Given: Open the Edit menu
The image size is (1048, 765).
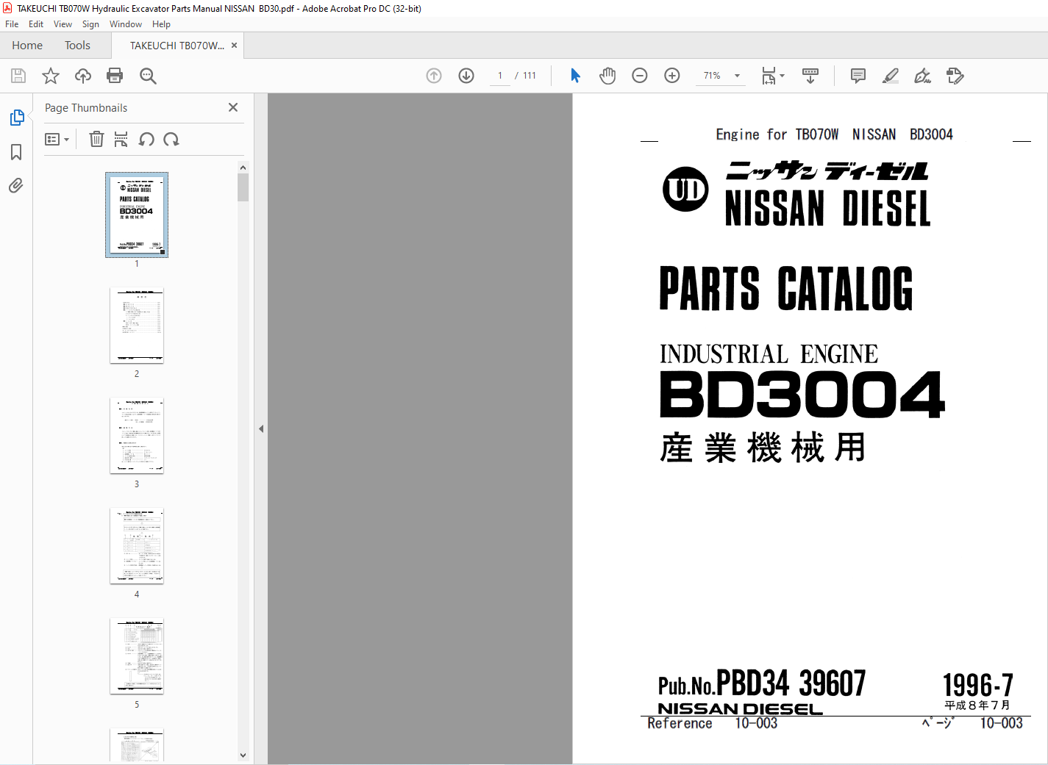Looking at the screenshot, I should (x=36, y=24).
